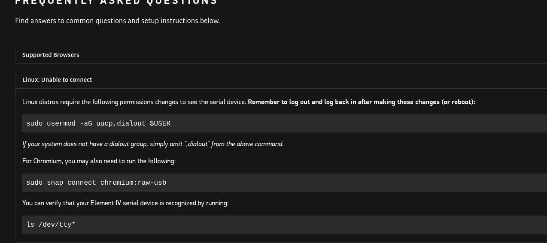
Task: Click 'uucp,dialout' in the usermod command
Action: 121,123
